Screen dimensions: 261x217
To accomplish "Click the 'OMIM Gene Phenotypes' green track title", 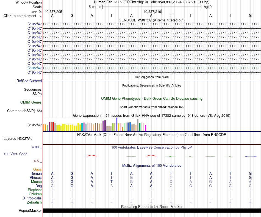I will [152, 99].
